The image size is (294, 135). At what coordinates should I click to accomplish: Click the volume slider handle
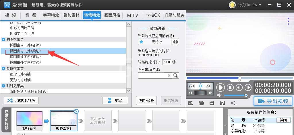246,96
